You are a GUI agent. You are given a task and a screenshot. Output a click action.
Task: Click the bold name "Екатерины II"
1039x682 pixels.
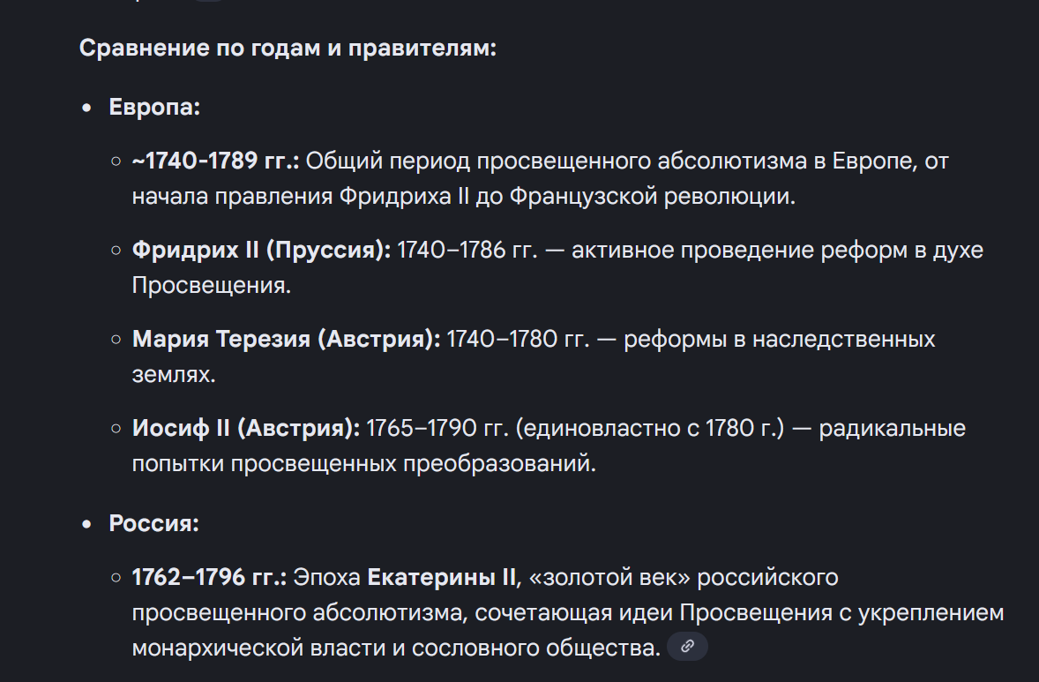pyautogui.click(x=440, y=578)
